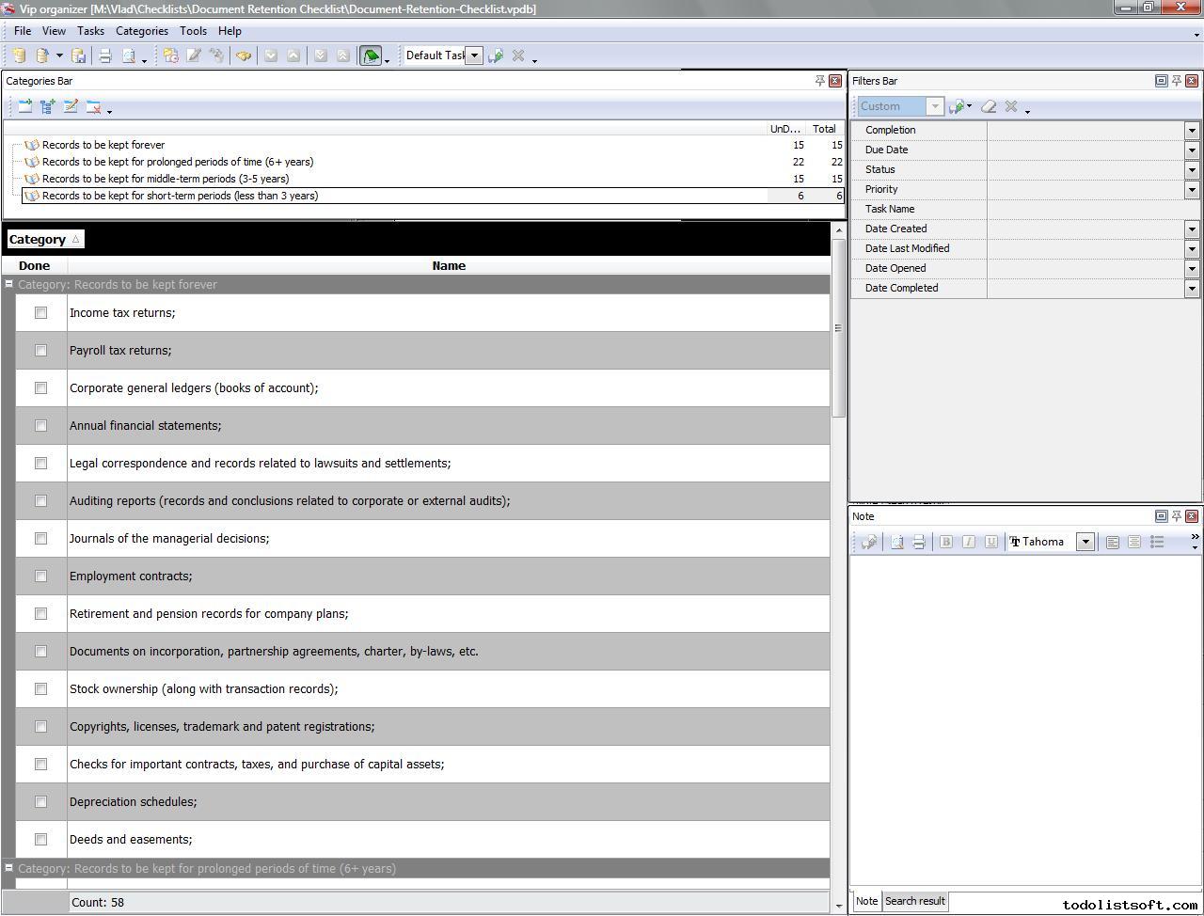Tick checkbox for 'Deeds and easements'
This screenshot has height=916, width=1204.
pyautogui.click(x=40, y=840)
